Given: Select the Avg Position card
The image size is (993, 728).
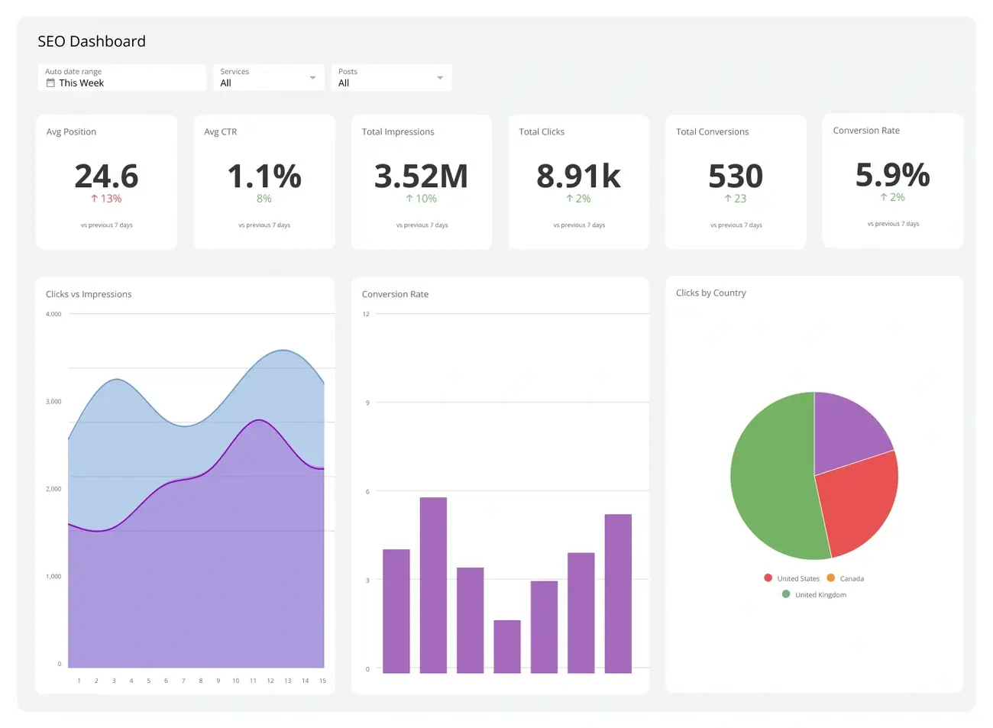Looking at the screenshot, I should [106, 181].
